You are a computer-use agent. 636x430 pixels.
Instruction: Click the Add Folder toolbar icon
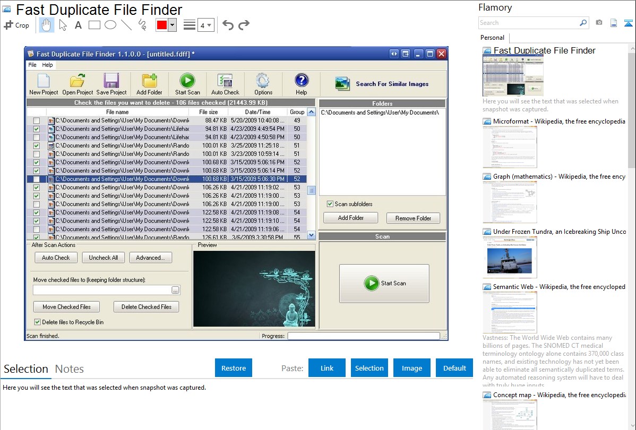(x=149, y=84)
